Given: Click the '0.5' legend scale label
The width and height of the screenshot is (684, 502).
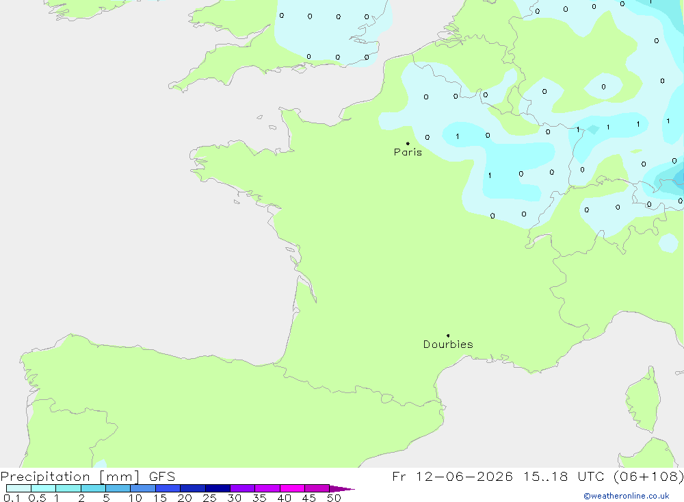Looking at the screenshot, I should [37, 498].
